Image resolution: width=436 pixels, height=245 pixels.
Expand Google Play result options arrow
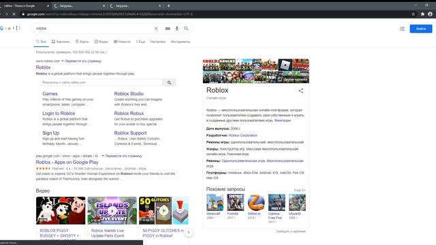pos(103,156)
